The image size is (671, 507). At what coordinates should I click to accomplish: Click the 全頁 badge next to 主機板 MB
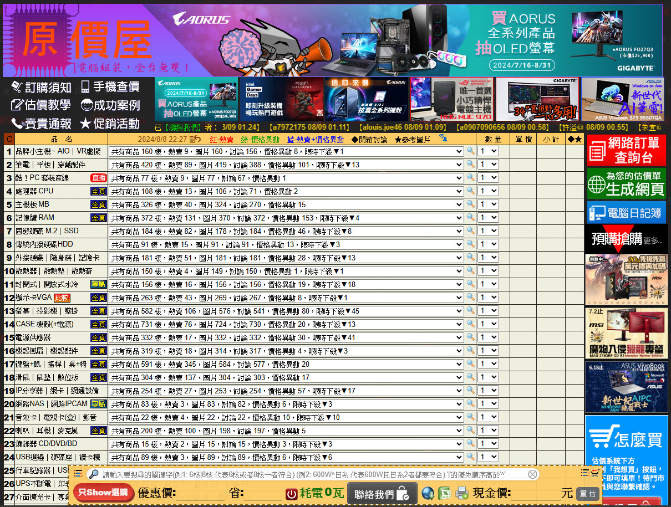(98, 205)
